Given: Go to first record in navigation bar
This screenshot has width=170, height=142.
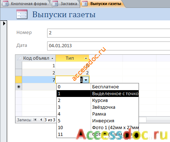Looking at the screenshot, I should click(35, 119).
